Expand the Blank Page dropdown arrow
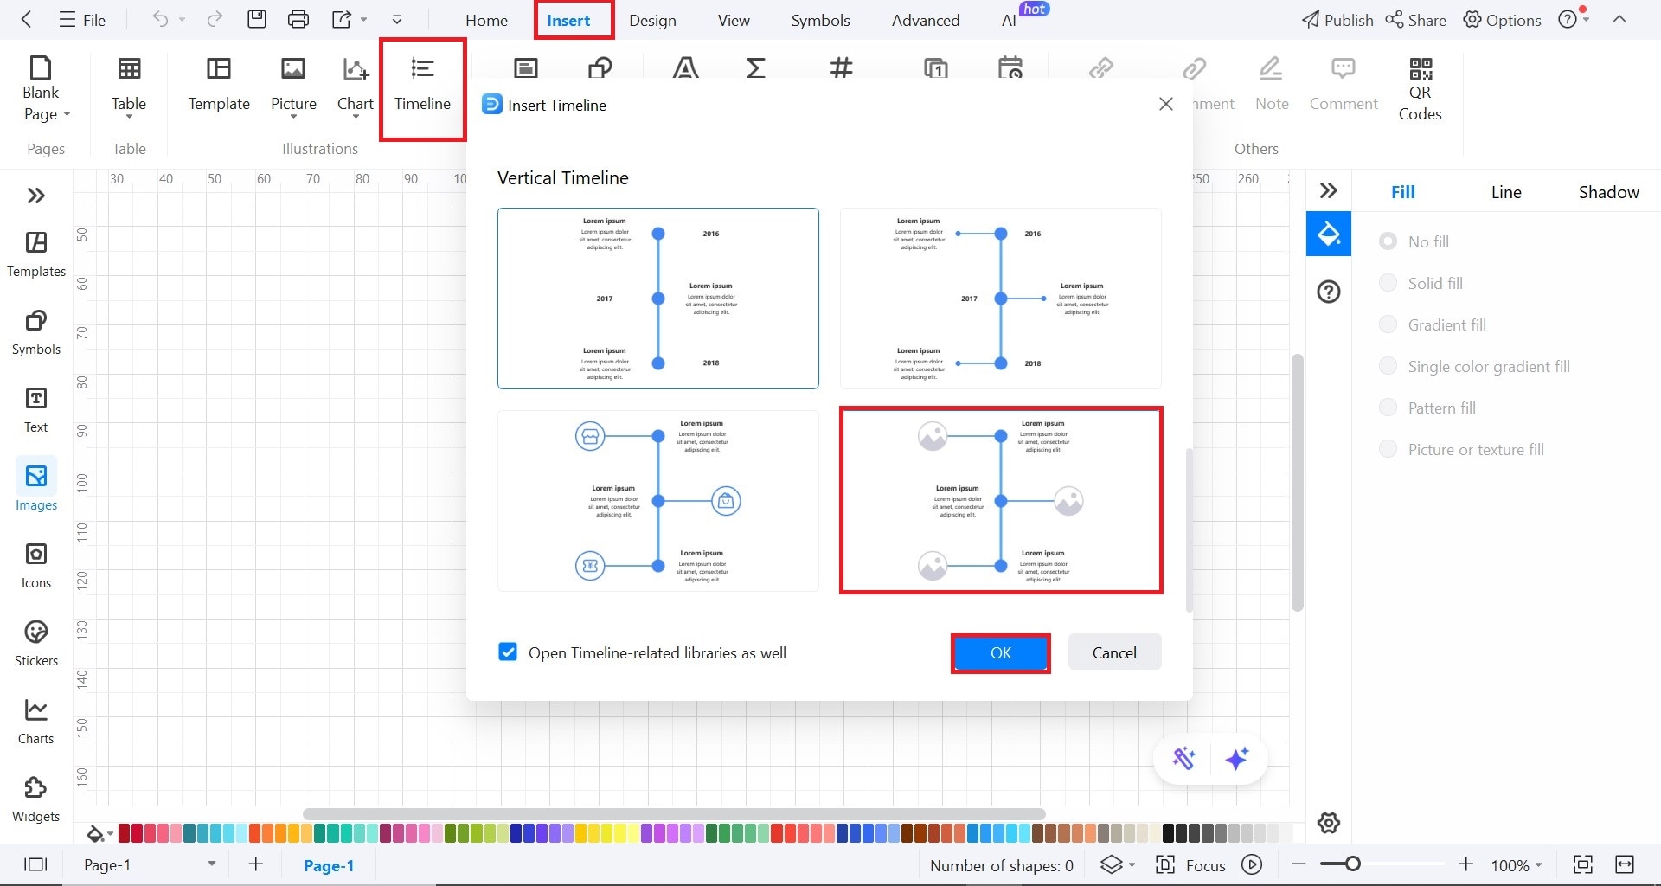Screen dimensions: 1661x886 [67, 114]
